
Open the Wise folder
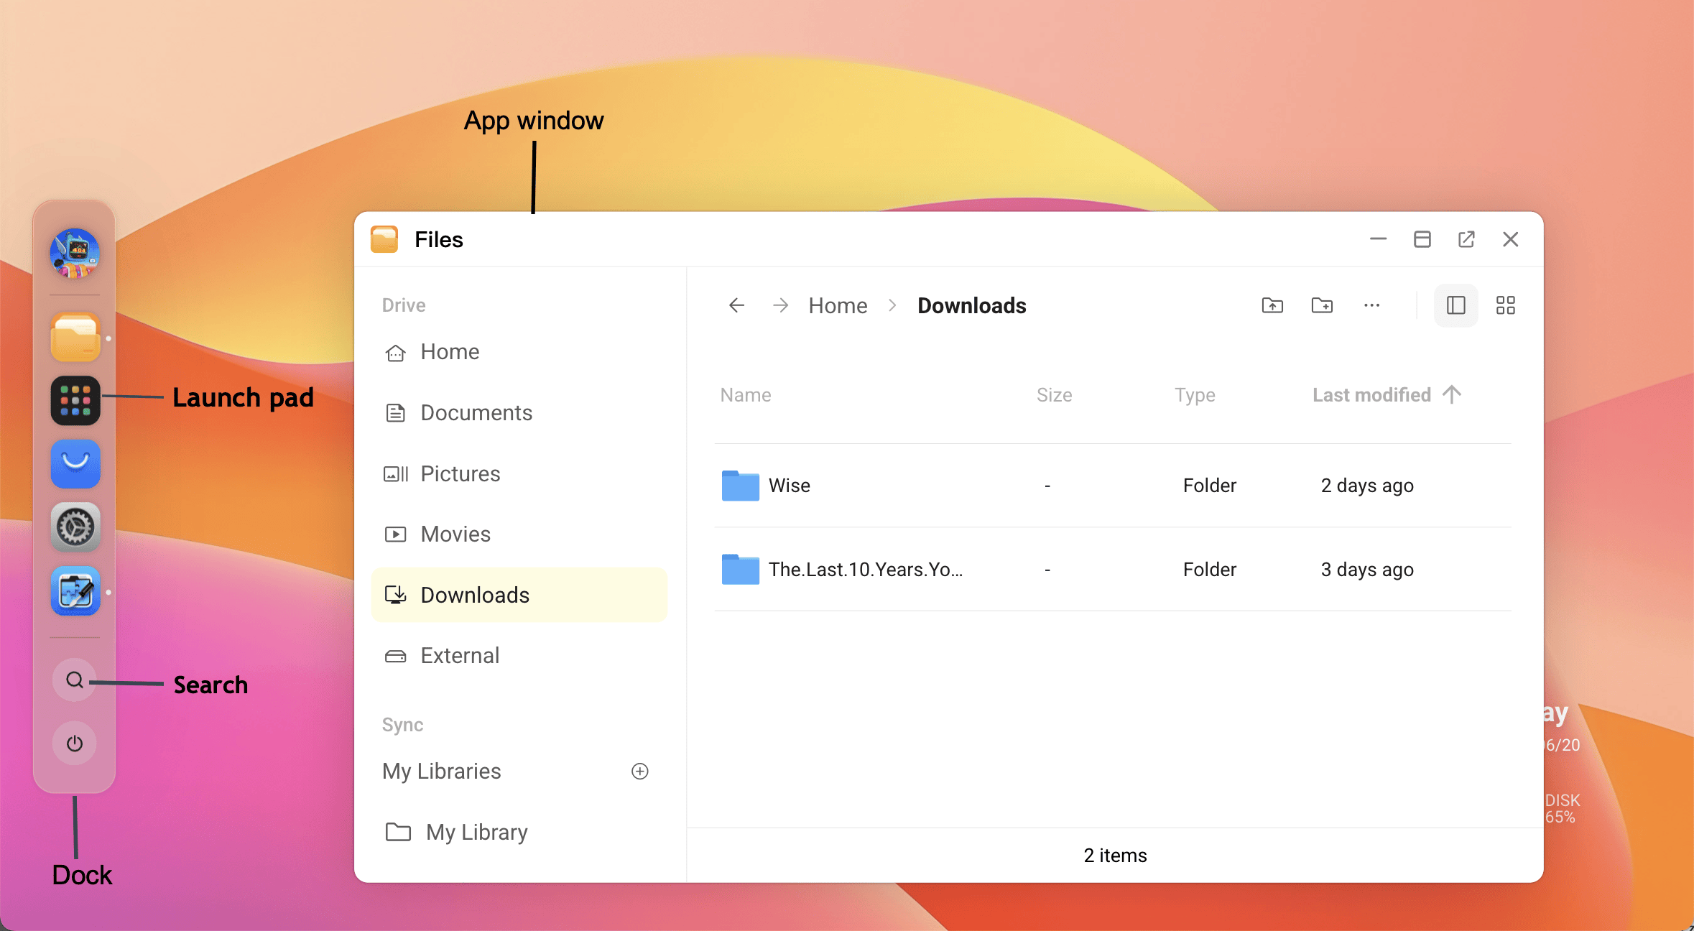[x=789, y=486]
